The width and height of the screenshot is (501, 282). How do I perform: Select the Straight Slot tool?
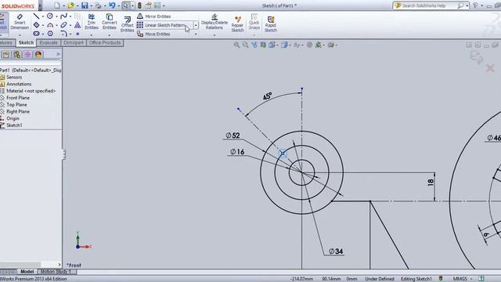pos(37,34)
